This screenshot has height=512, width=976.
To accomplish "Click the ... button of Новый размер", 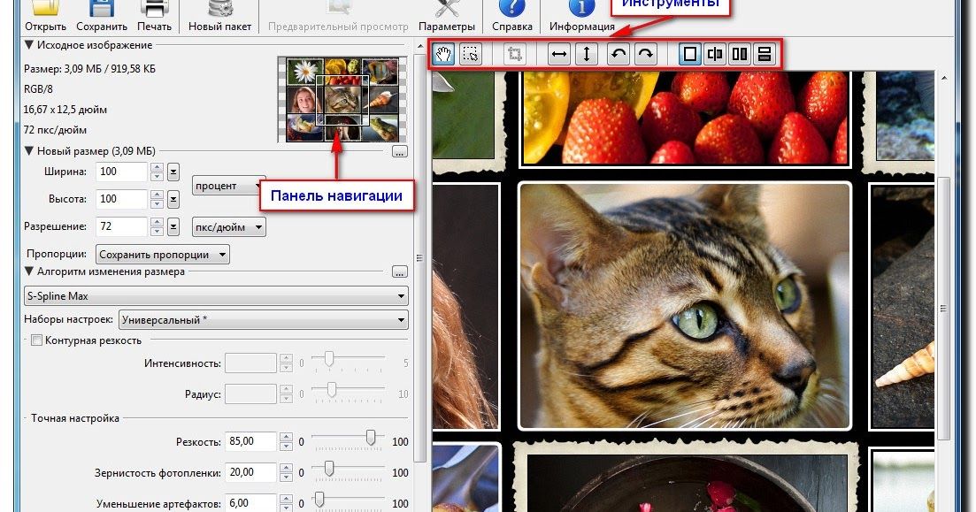I will click(400, 151).
